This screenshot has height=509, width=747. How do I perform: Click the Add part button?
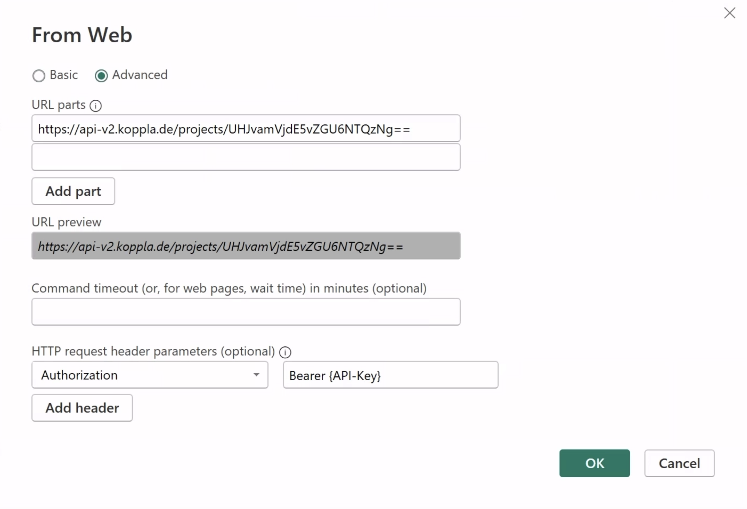pyautogui.click(x=73, y=191)
